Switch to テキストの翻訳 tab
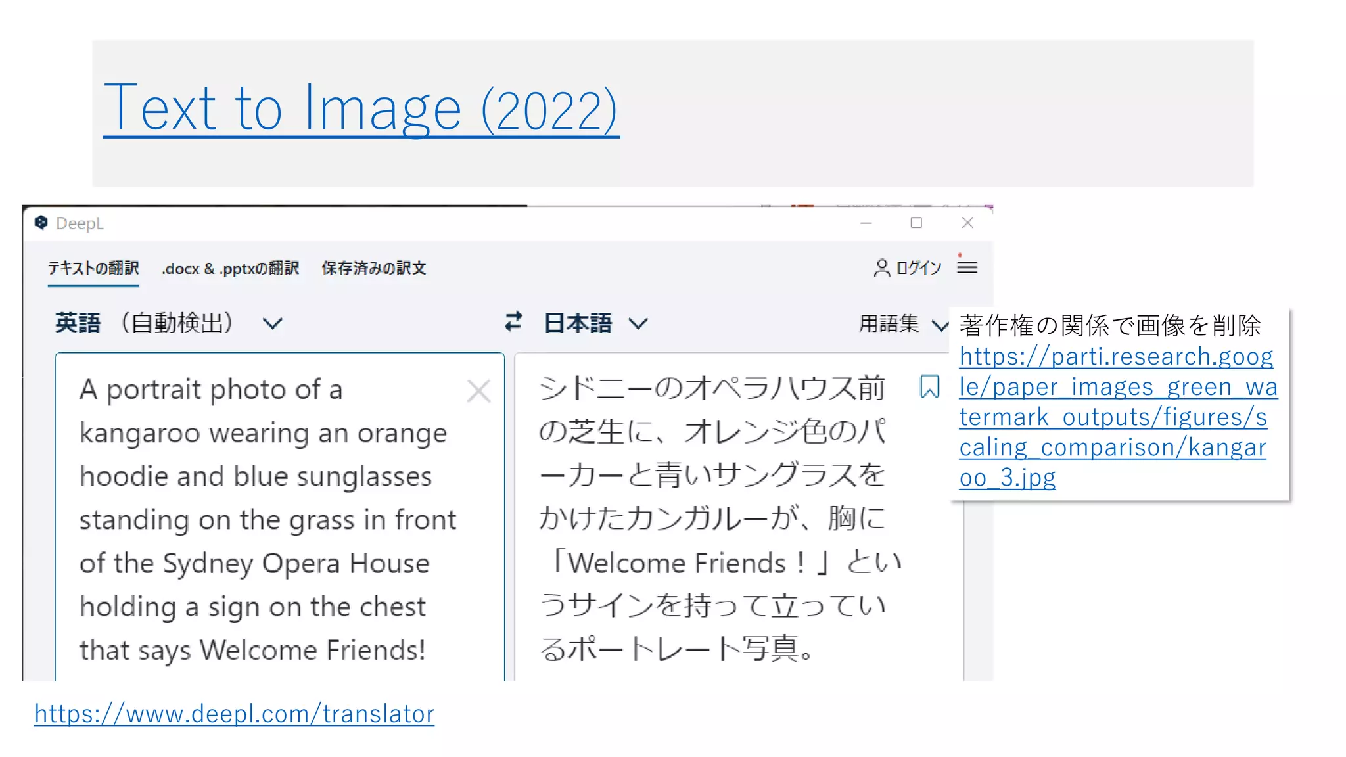1346x757 pixels. pos(93,268)
